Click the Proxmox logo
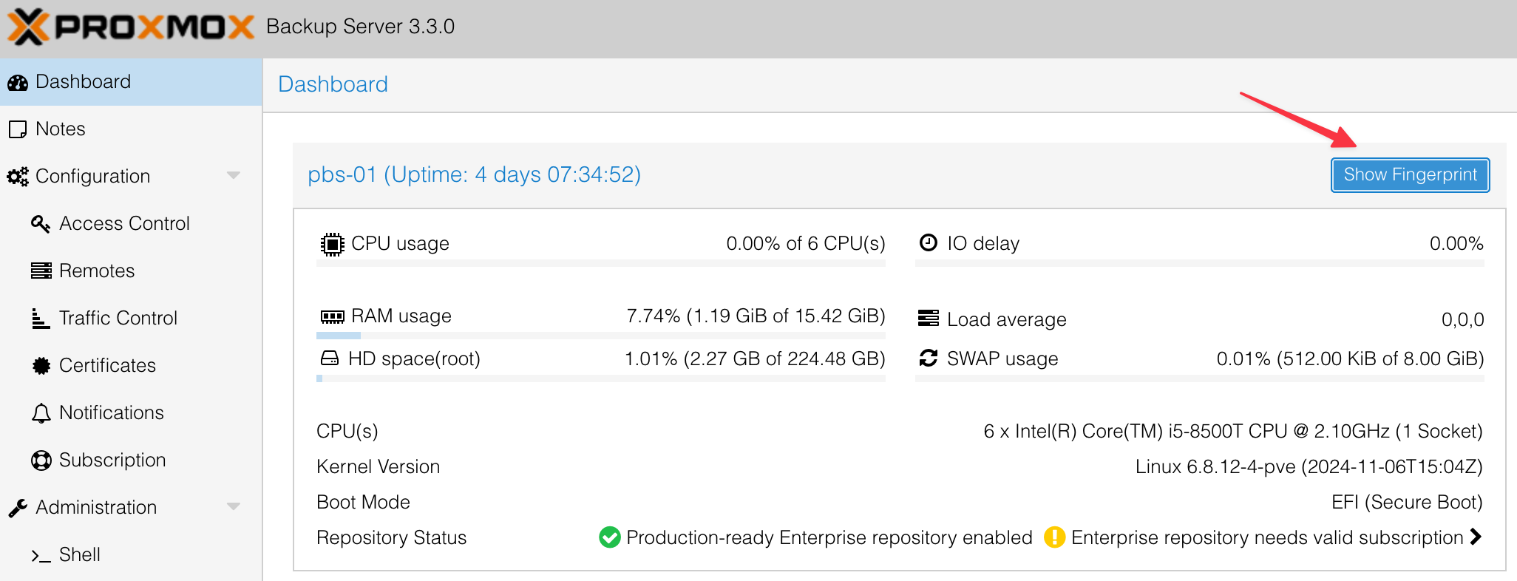Viewport: 1517px width, 581px height. click(x=131, y=27)
